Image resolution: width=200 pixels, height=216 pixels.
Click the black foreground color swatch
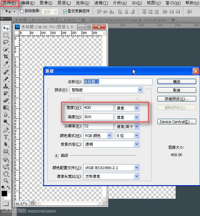click(4, 193)
